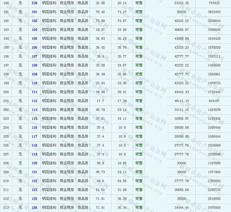Select room number 105 link

click(x=35, y=38)
